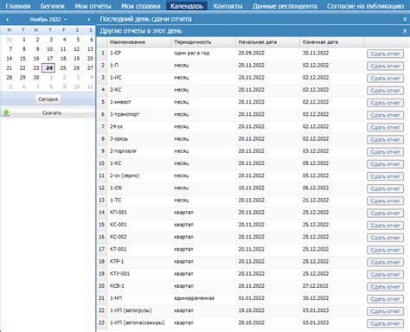
Task: Open Данные респондента tab
Action: tap(285, 6)
